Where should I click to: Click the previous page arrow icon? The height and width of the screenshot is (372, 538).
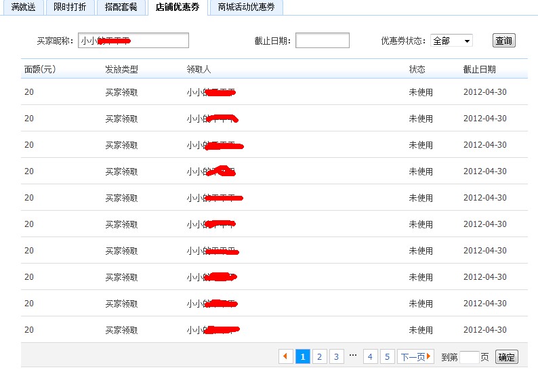286,356
